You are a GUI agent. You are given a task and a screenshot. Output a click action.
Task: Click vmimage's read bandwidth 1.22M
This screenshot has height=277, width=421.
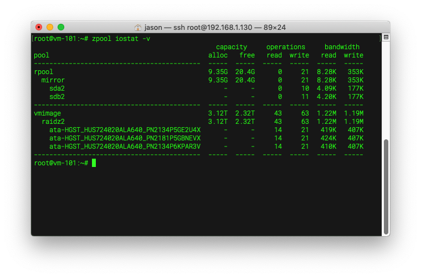(326, 113)
